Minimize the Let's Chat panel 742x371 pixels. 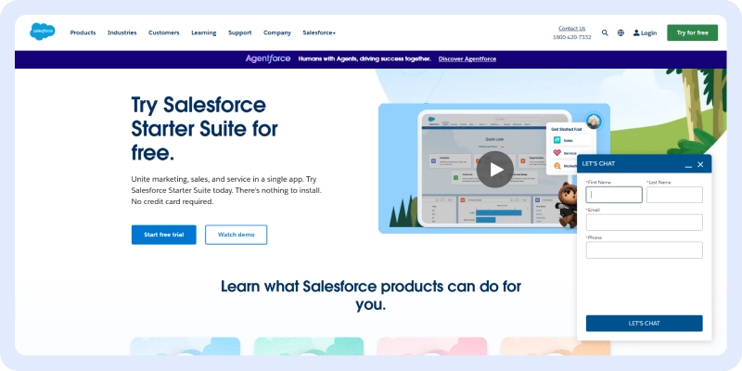point(688,165)
